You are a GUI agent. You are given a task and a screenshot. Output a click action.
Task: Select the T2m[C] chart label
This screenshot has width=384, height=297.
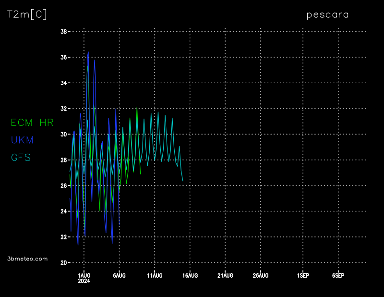pos(27,14)
